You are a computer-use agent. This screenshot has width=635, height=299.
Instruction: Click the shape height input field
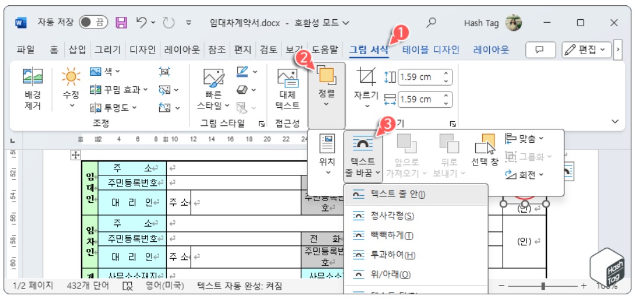420,77
